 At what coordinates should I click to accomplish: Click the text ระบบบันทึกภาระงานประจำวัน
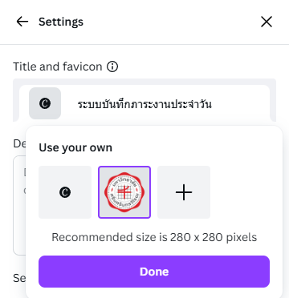pyautogui.click(x=144, y=104)
